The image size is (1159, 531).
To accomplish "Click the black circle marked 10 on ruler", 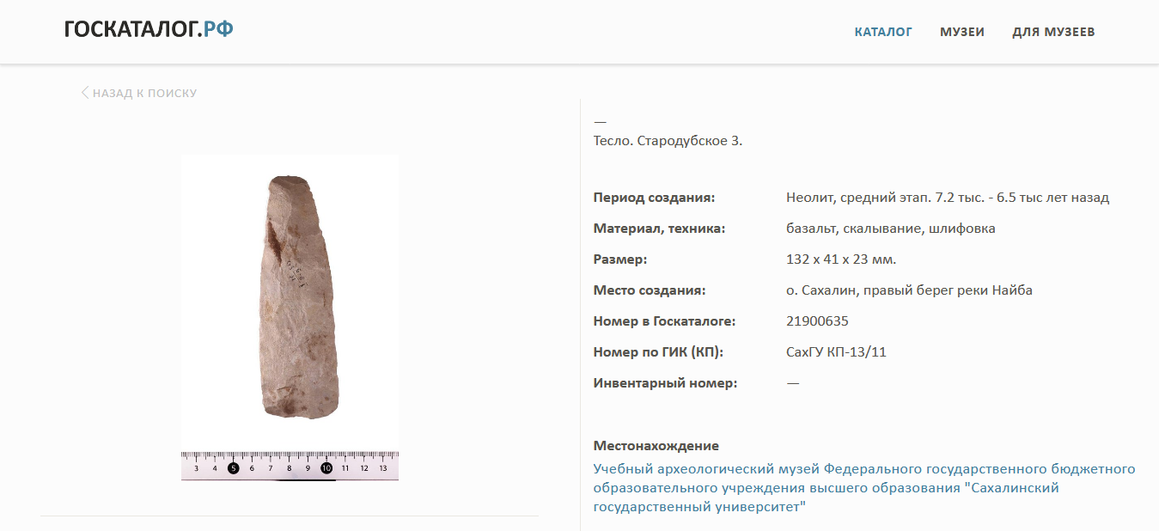I will pyautogui.click(x=326, y=468).
